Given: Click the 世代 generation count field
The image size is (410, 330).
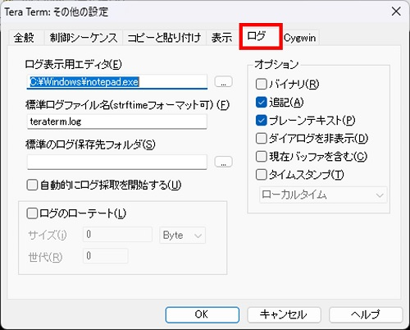Looking at the screenshot, I should point(106,256).
